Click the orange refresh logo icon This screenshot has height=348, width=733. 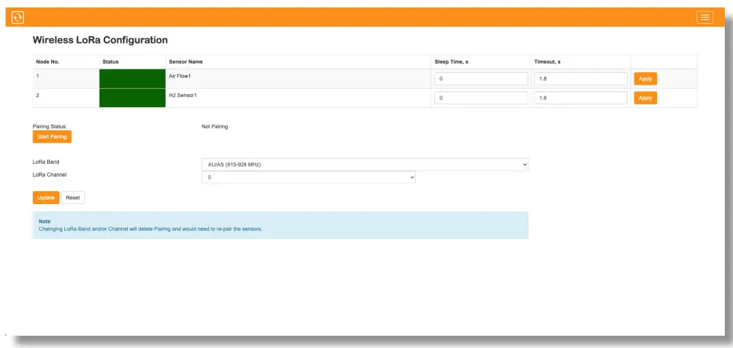click(x=18, y=18)
